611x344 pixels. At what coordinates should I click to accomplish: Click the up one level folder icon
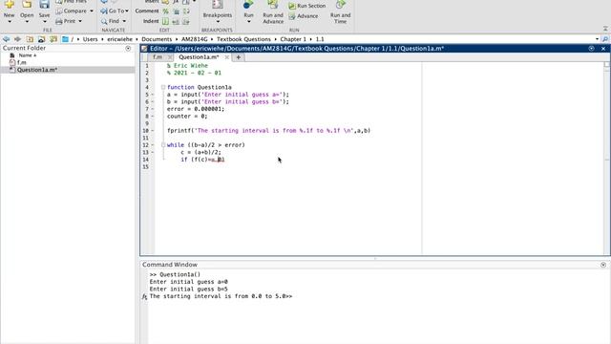tap(30, 39)
